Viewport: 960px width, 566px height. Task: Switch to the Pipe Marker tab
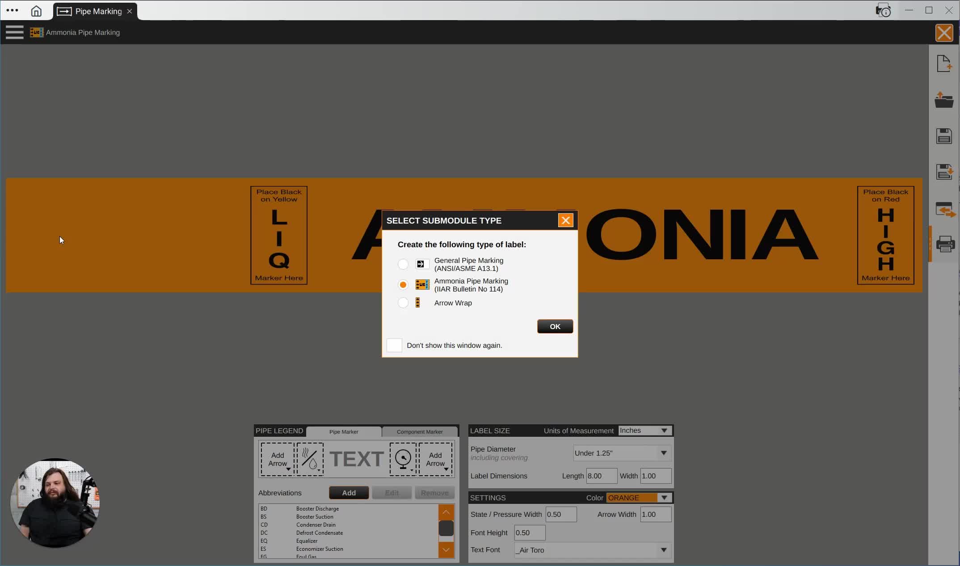(x=344, y=431)
